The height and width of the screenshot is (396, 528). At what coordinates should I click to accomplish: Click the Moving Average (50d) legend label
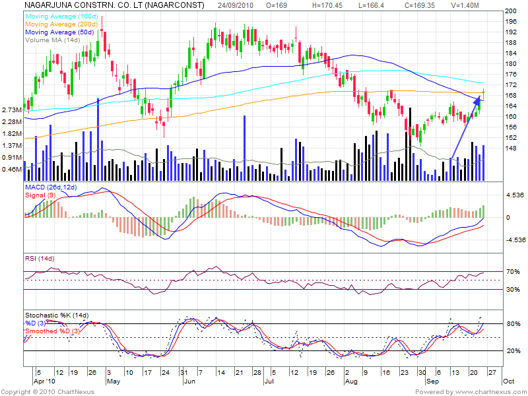pyautogui.click(x=59, y=32)
